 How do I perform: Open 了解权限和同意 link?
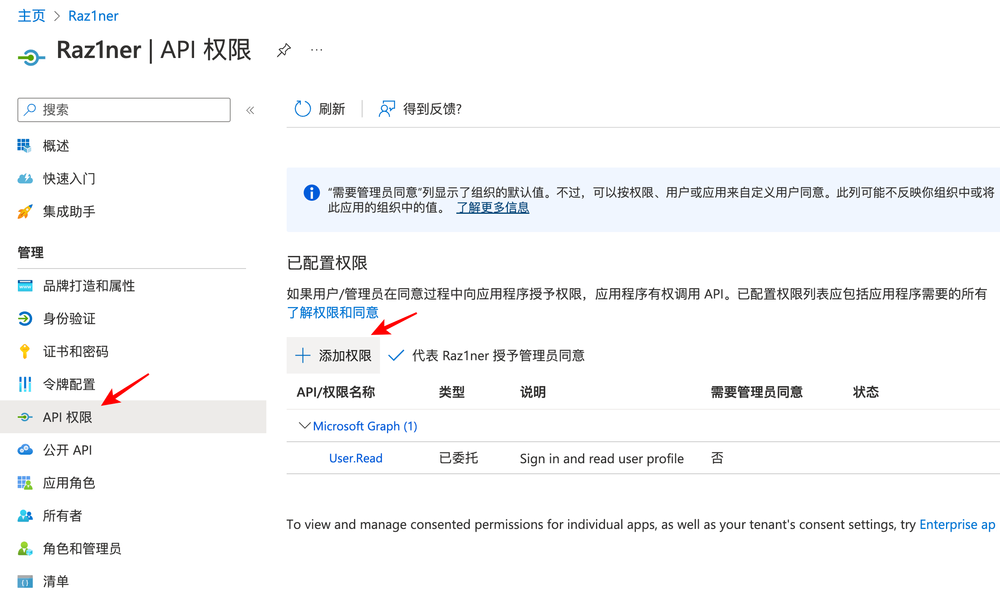(x=333, y=312)
